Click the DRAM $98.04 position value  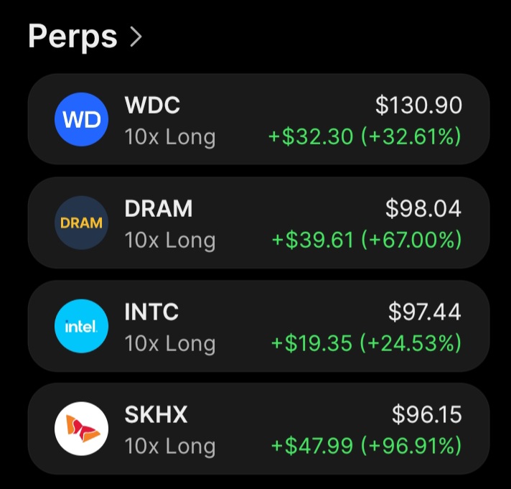coord(423,208)
